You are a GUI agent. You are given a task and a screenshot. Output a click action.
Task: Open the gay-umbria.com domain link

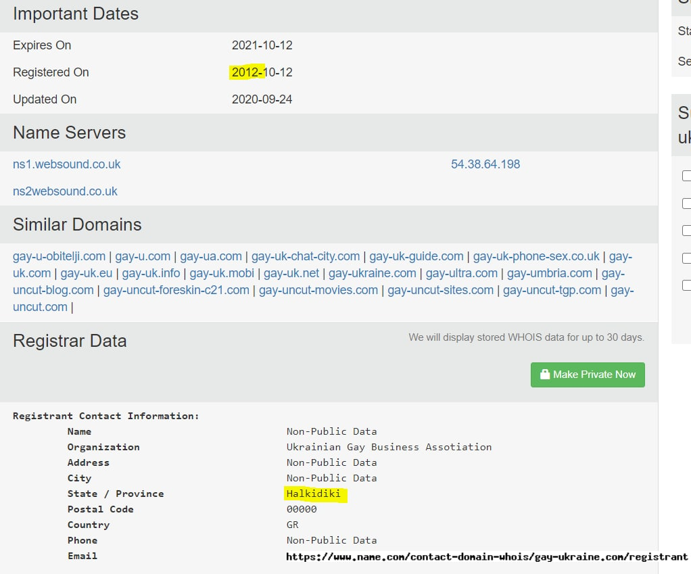click(550, 273)
